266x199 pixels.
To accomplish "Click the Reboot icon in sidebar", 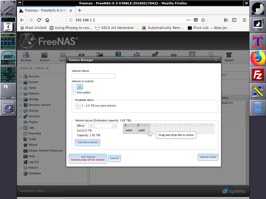I will click(x=25, y=168).
